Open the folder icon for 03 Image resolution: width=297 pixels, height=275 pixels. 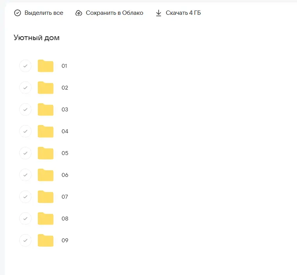[46, 110]
